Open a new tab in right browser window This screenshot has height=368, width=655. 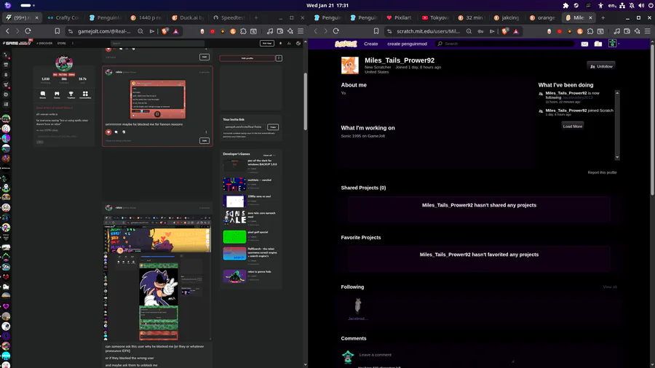tap(603, 18)
